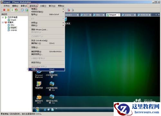Expand the 电源(P) submenu arrow
161x116 pixels.
click(63, 9)
